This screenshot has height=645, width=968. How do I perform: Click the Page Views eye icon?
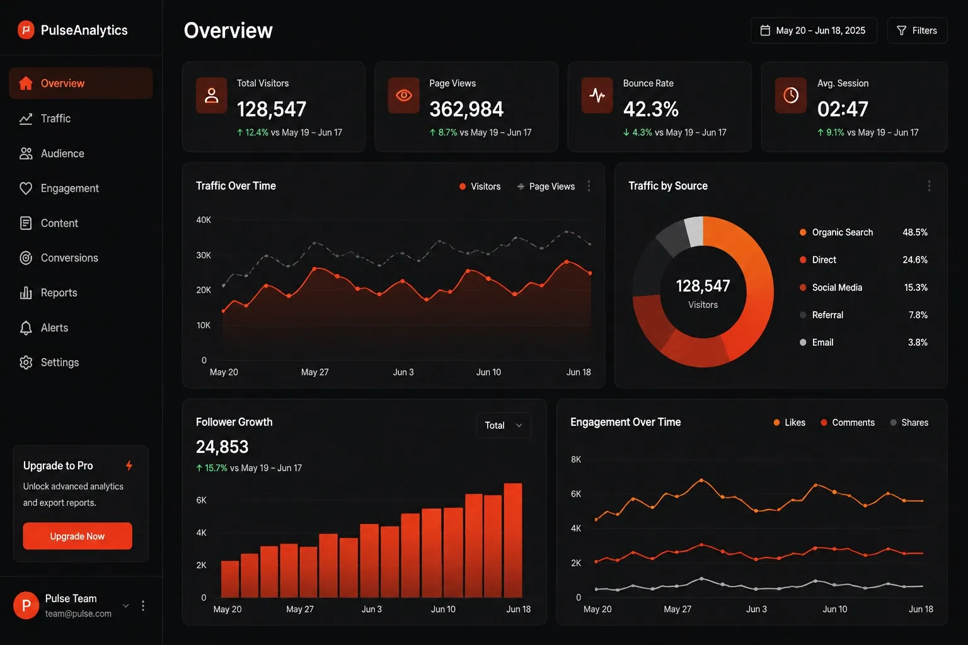point(404,95)
